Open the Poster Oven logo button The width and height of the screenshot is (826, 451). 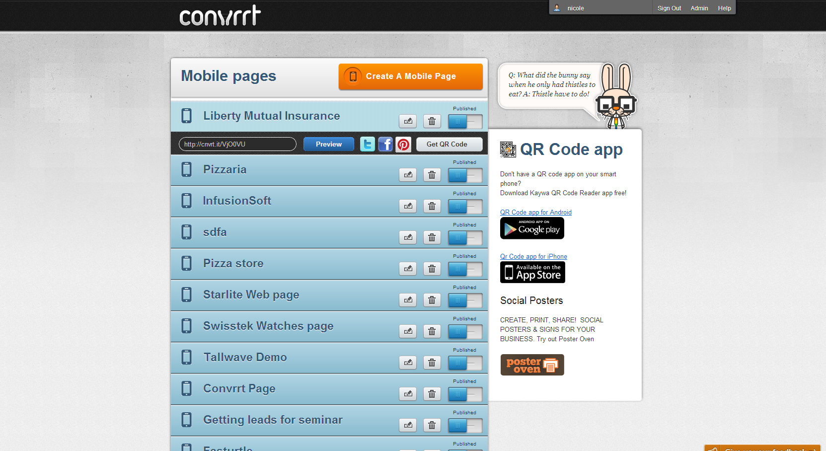click(532, 365)
